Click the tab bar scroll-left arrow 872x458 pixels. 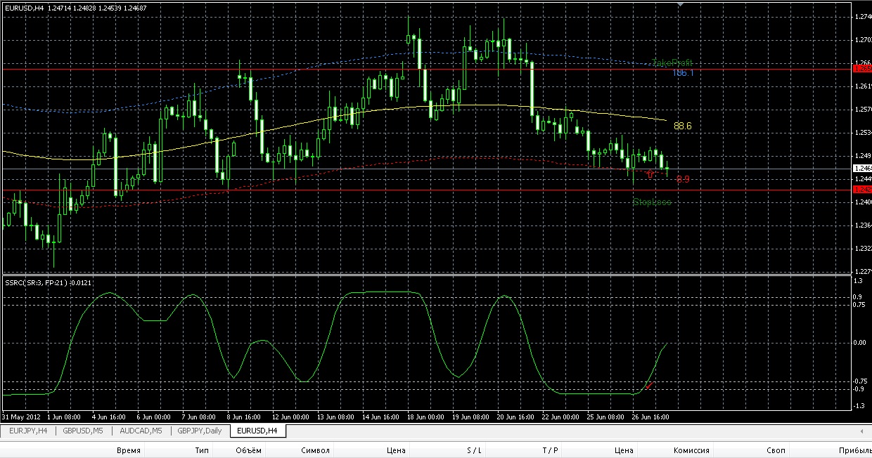[863, 431]
